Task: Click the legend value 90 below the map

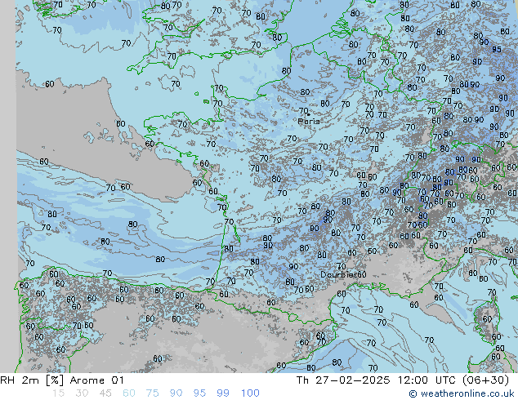Action: tap(176, 393)
